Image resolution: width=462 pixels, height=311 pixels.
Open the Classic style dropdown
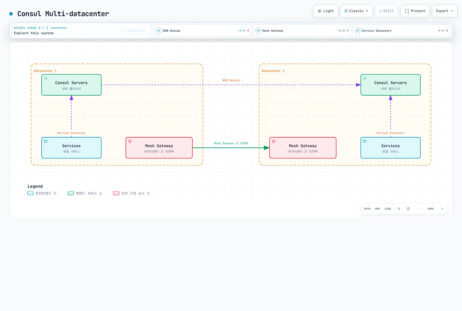356,11
